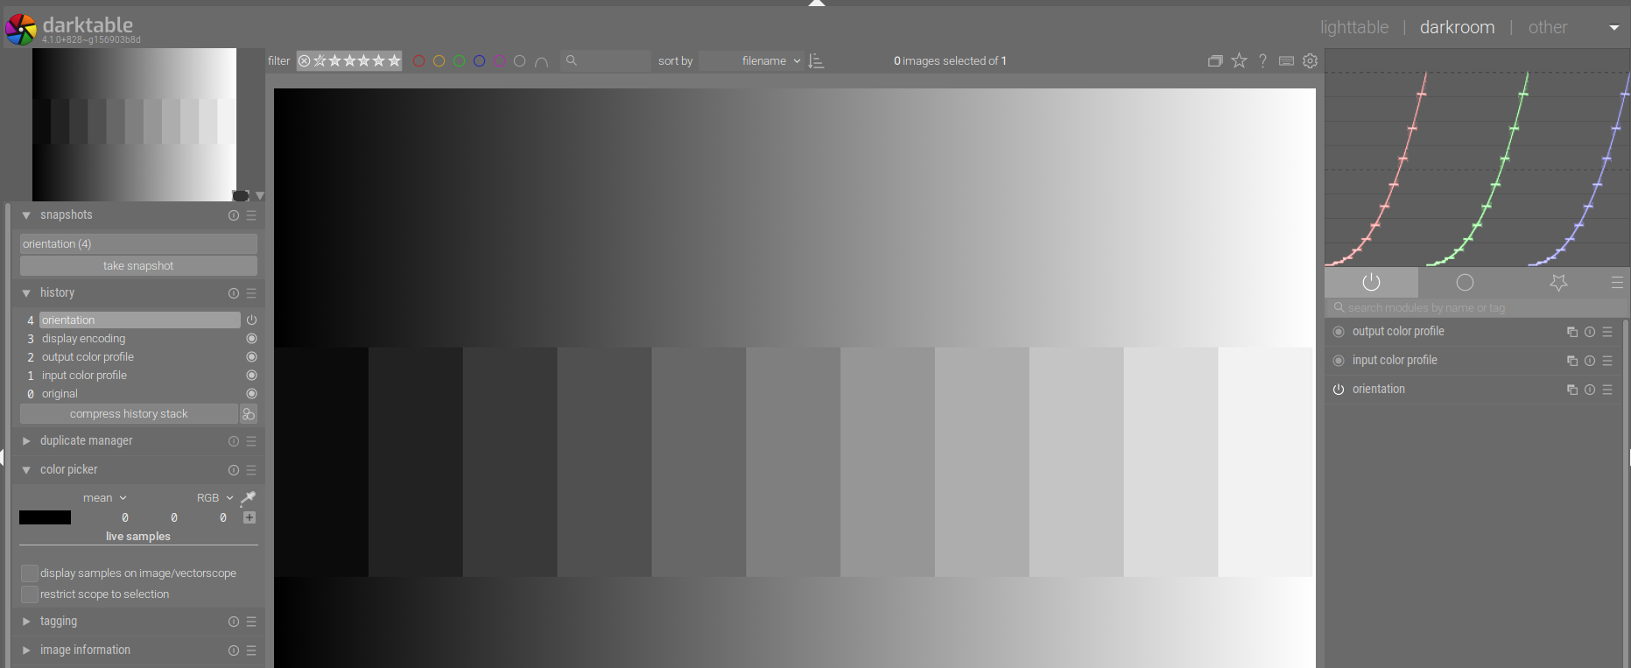
Task: Click the star overlay icon in top bar
Action: (x=1239, y=60)
